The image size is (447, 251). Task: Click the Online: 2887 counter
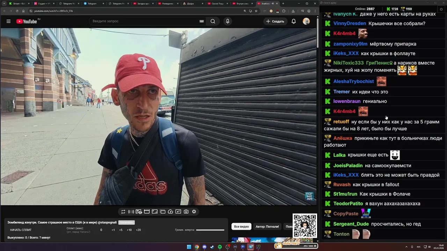point(365,9)
